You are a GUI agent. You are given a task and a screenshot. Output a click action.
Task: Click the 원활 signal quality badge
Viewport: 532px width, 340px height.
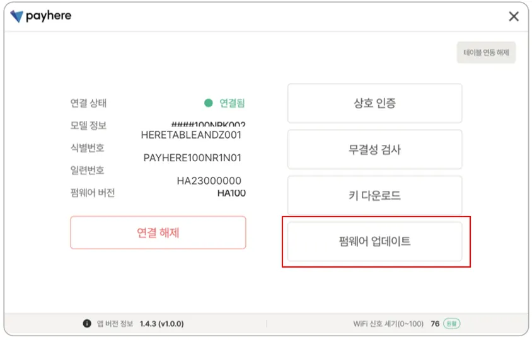click(x=451, y=324)
